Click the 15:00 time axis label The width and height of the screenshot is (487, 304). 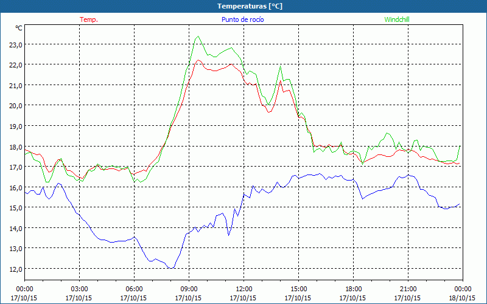(298, 289)
